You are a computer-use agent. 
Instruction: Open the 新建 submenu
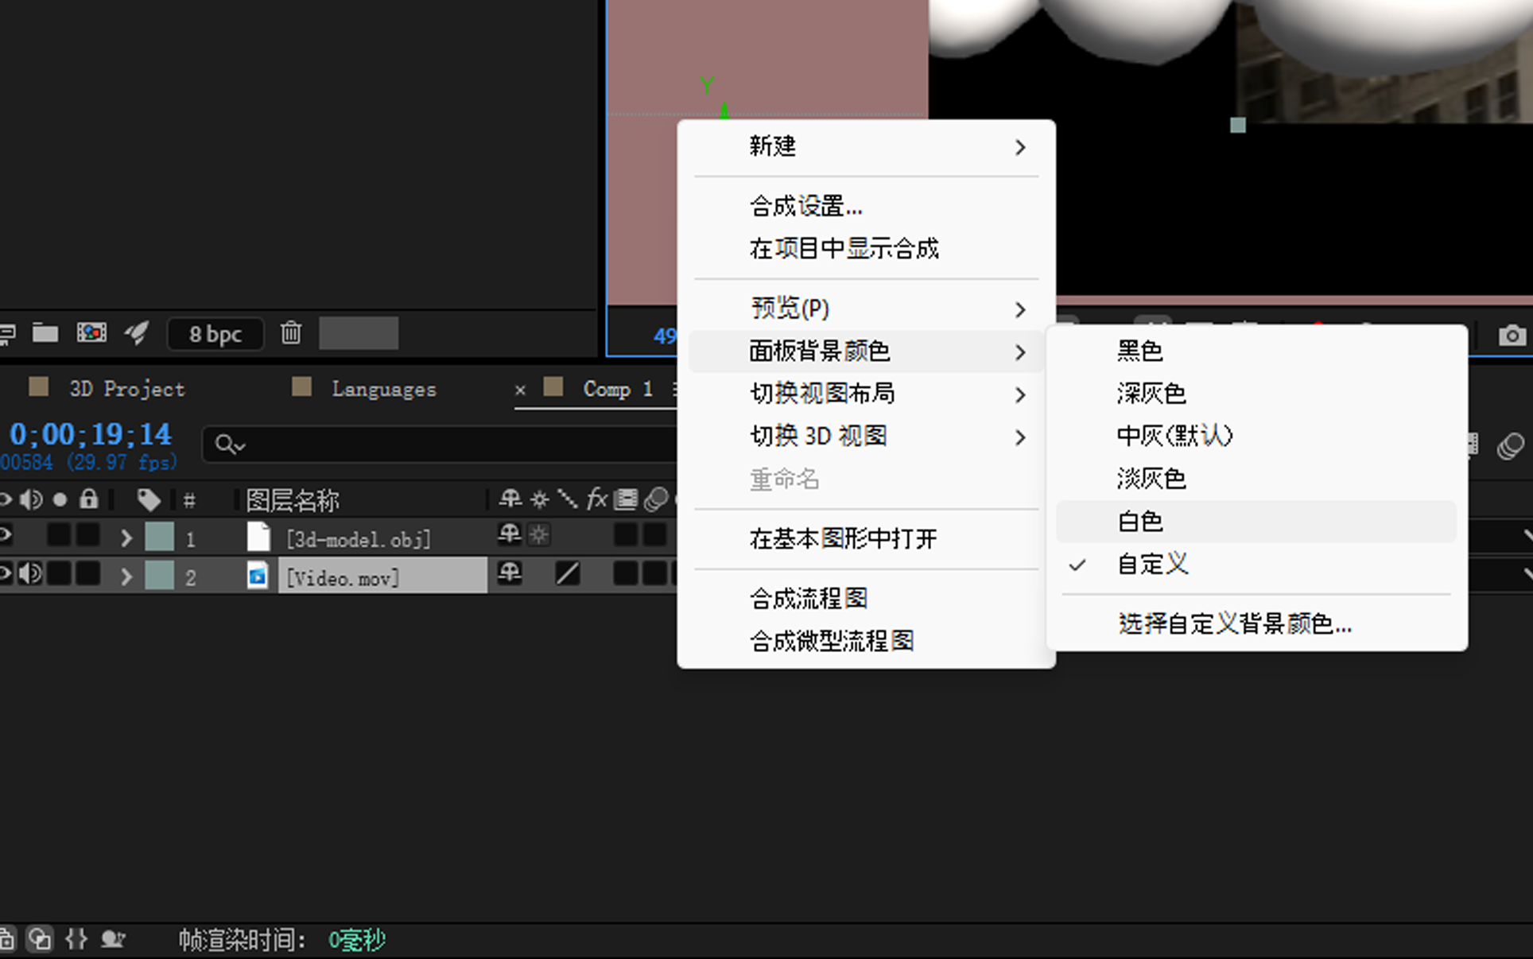pos(866,147)
